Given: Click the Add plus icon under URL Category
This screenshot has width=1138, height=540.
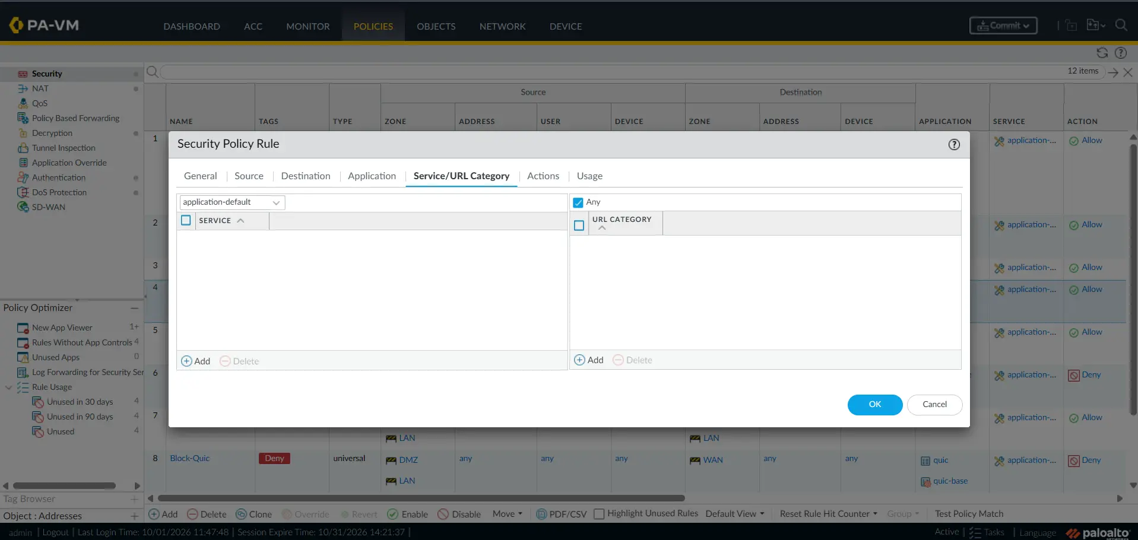Looking at the screenshot, I should [580, 360].
